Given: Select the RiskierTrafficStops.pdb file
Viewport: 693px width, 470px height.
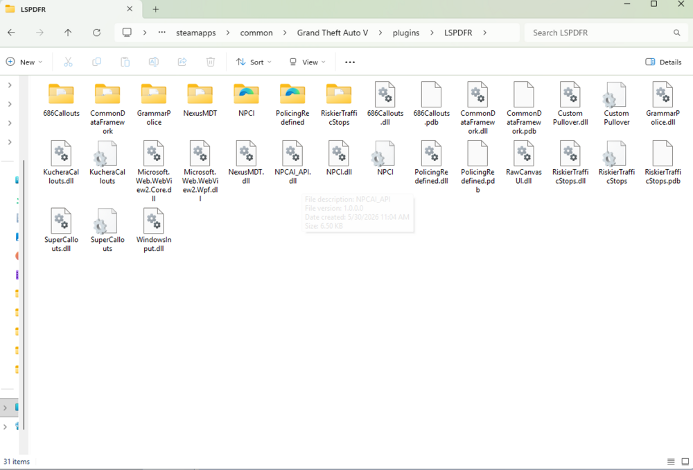Looking at the screenshot, I should [663, 163].
